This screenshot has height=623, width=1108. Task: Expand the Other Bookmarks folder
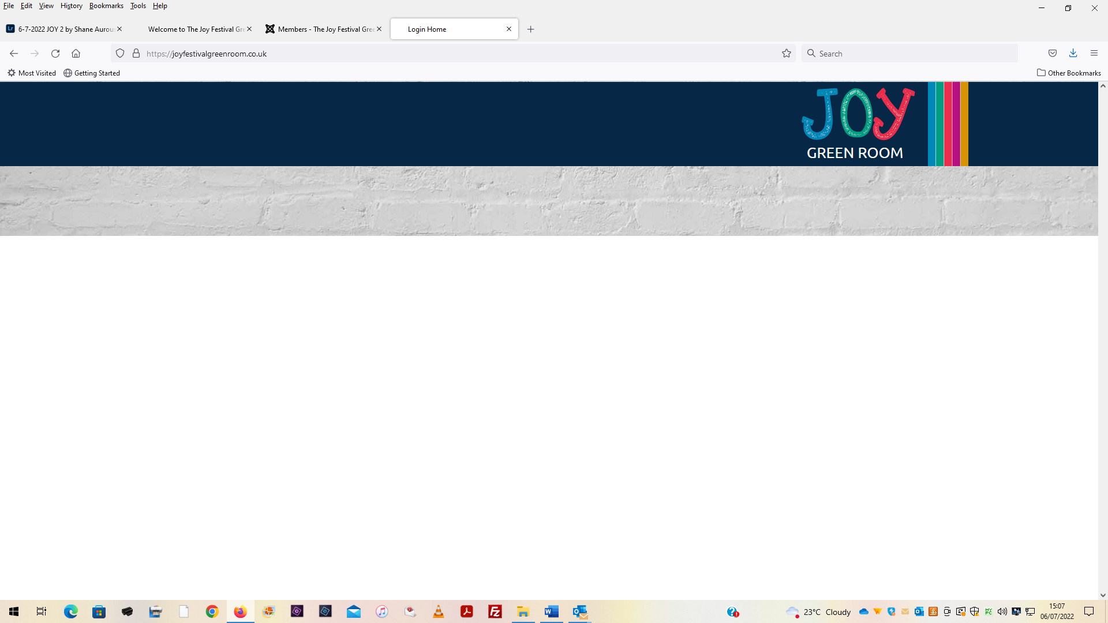pos(1069,73)
